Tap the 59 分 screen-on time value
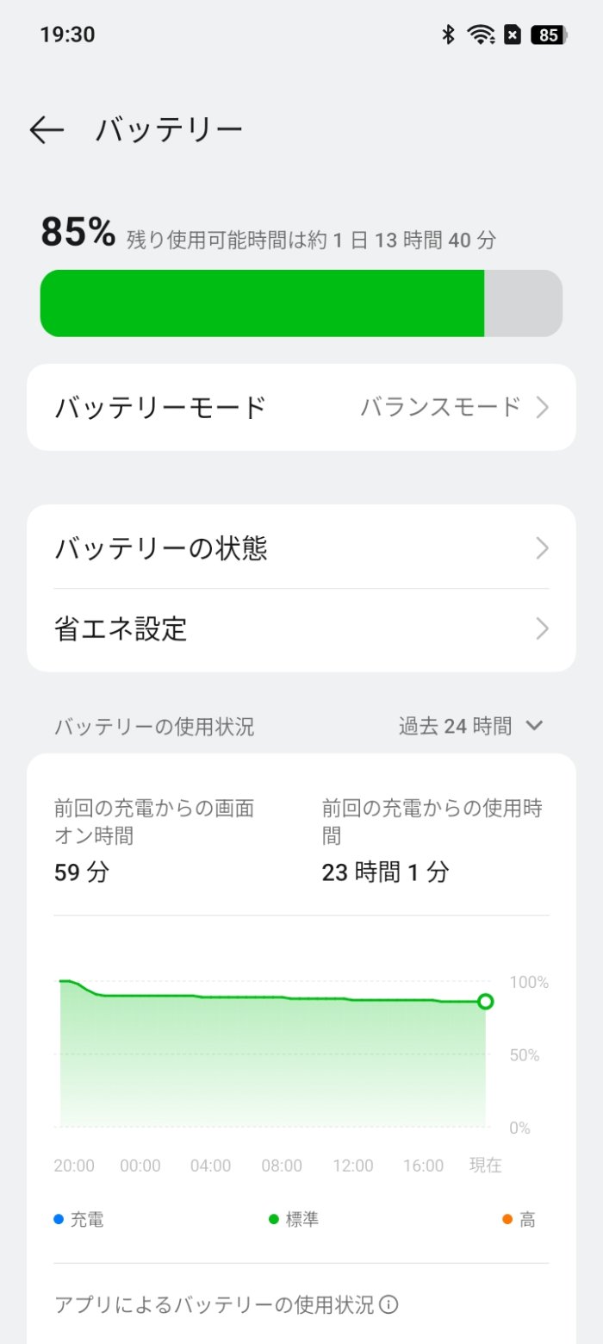 pos(82,872)
